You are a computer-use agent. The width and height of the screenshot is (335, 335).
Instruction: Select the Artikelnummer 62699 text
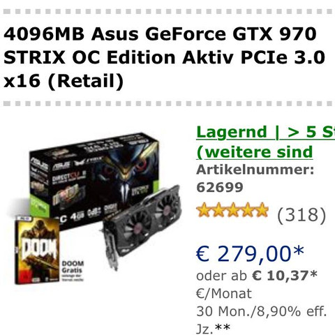click(255, 179)
